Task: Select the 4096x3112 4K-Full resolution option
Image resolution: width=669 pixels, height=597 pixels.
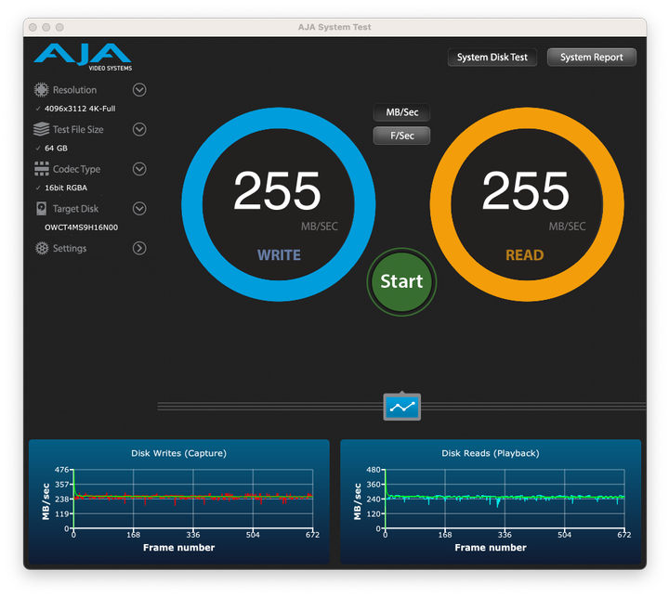Action: [x=82, y=109]
